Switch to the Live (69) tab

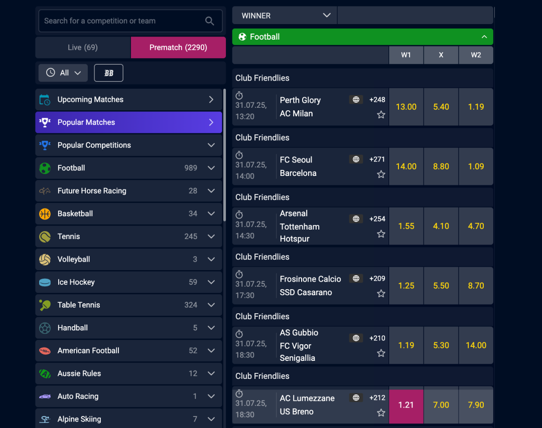click(83, 47)
